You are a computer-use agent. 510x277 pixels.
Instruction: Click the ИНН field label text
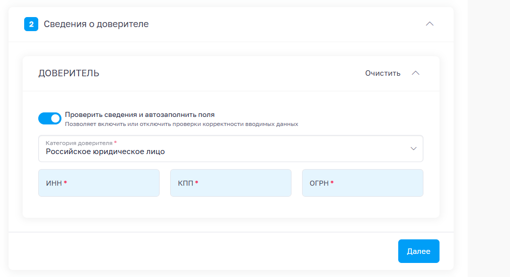[x=54, y=183]
